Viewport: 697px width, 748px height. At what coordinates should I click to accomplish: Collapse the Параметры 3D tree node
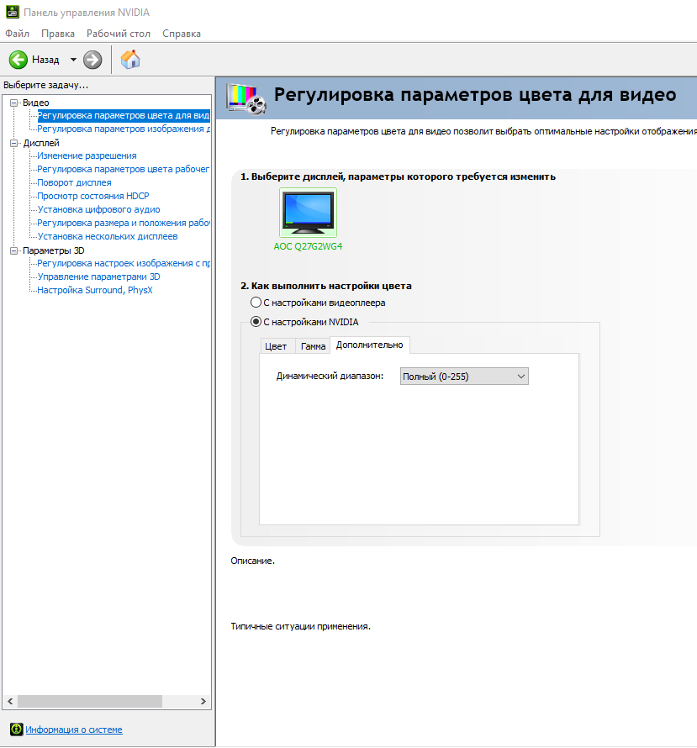(13, 250)
